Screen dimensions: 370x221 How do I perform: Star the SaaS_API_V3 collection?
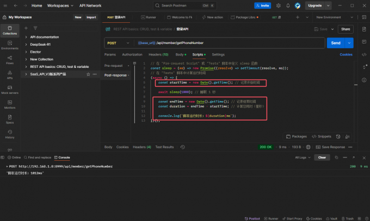pos(88,74)
